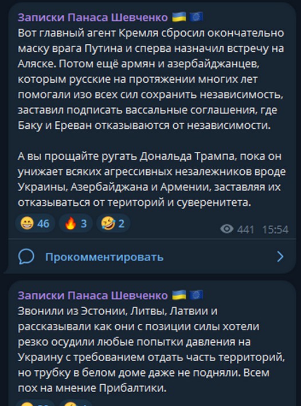Image resolution: width=301 pixels, height=406 pixels.
Task: Click the Прокомментировать button
Action: point(152,256)
